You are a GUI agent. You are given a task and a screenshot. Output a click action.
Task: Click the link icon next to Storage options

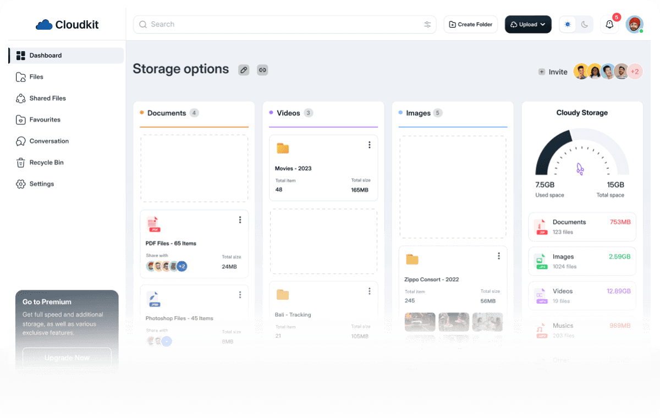tap(262, 70)
